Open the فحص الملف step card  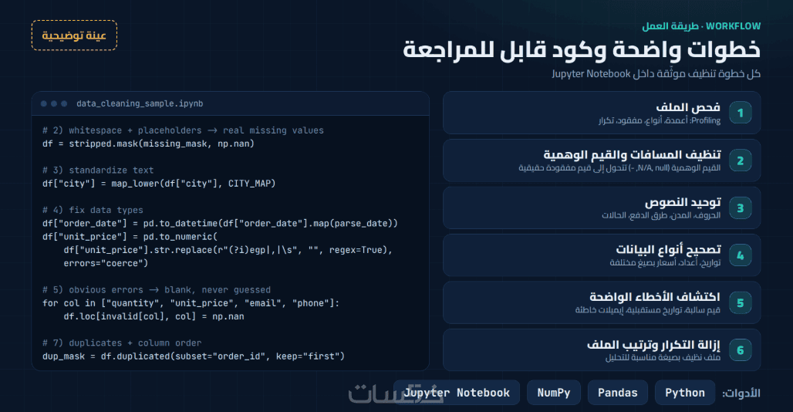pos(602,113)
